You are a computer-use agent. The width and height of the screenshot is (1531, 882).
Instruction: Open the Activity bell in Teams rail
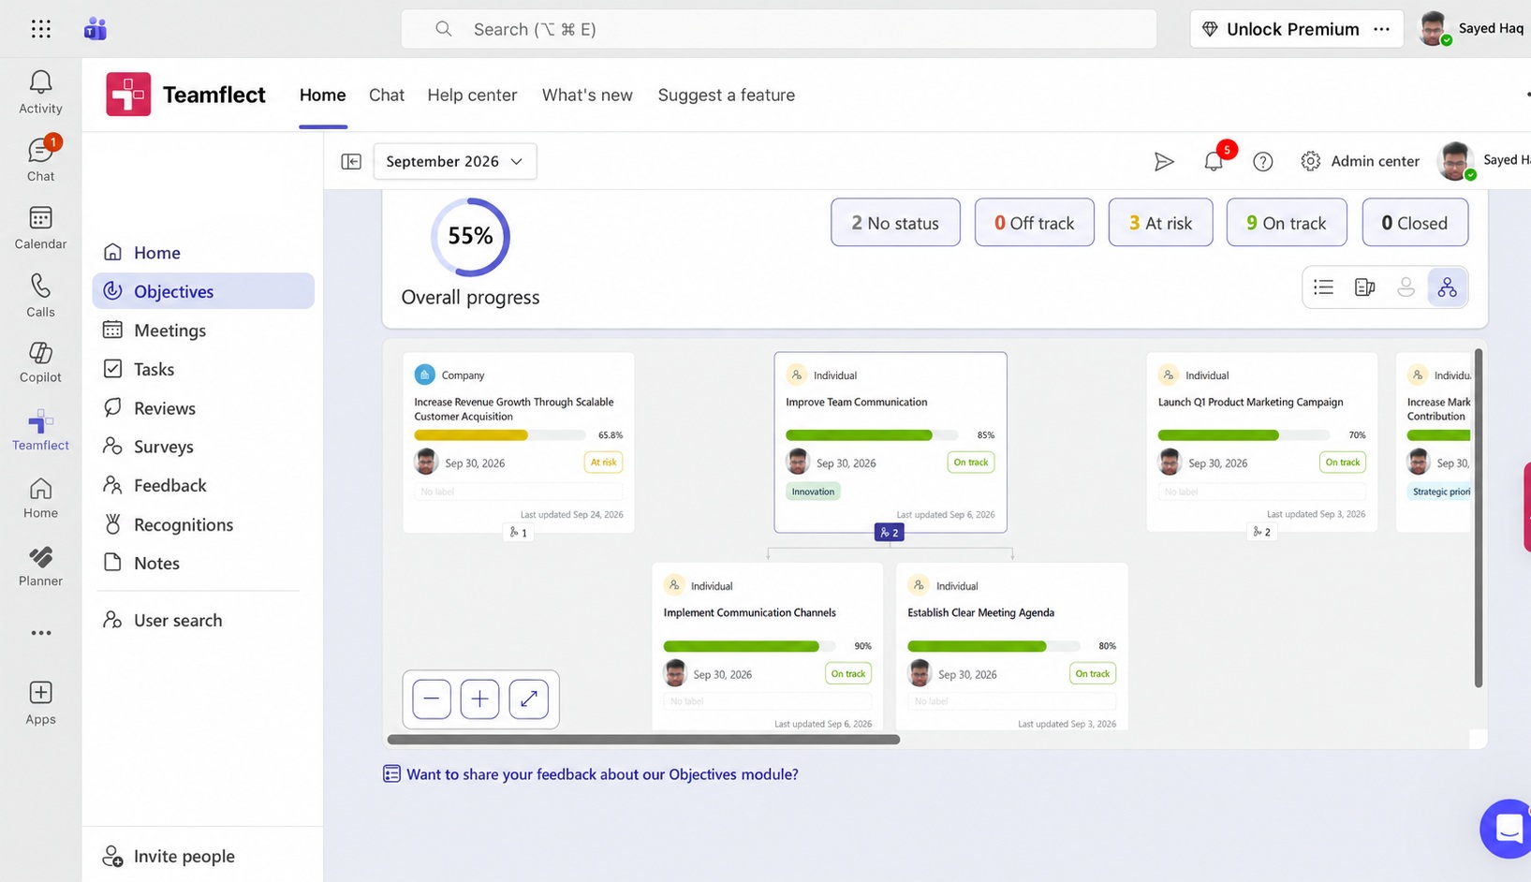pos(40,92)
